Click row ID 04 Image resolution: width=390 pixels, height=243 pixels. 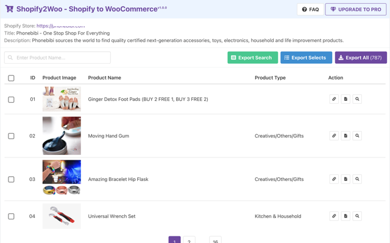[x=32, y=216]
